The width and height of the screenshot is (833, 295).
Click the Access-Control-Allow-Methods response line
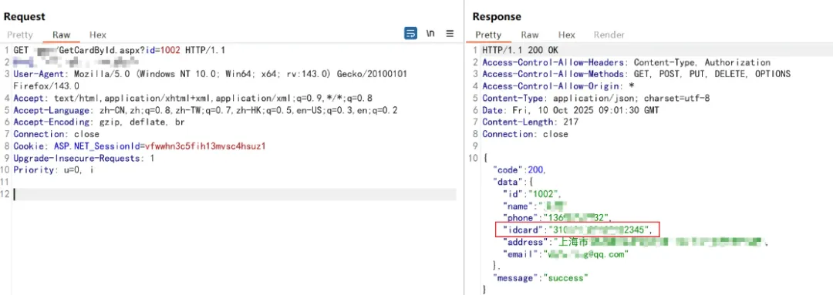(636, 74)
